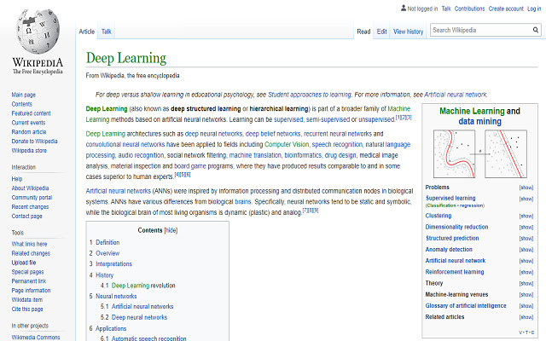Go to Random article in sidebar
The image size is (546, 341).
click(x=29, y=131)
